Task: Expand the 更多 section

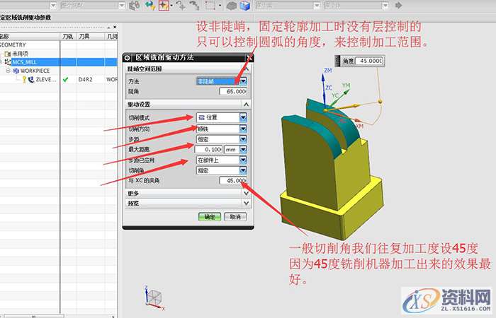Action: [247, 193]
